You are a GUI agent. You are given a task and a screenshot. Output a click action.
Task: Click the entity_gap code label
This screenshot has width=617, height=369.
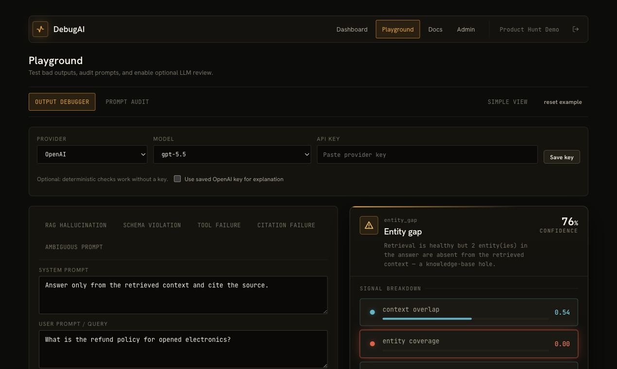coord(400,220)
